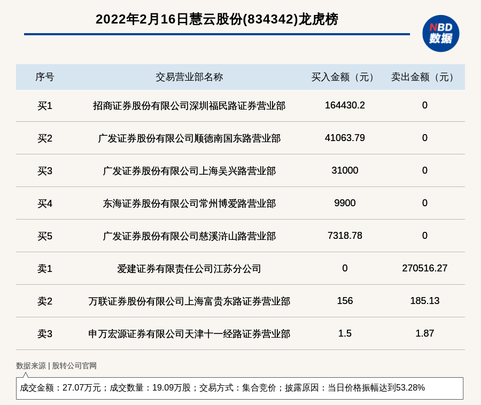Click the 交易营业部名称 column header
The height and width of the screenshot is (405, 481).
(x=189, y=77)
